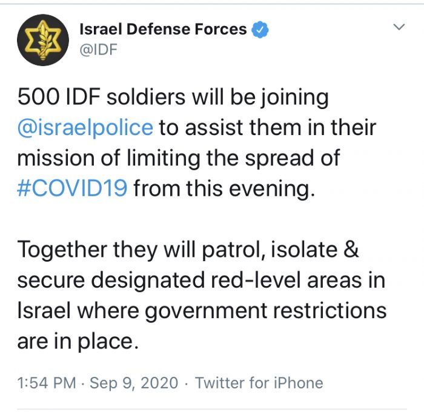Click 'mission of limiting the spread of' line
Screen dimensions: 424x412
tap(179, 159)
